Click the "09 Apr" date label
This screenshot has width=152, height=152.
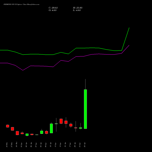(46, 145)
